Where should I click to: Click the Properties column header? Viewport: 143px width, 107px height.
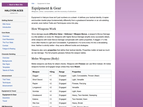coord(91,72)
